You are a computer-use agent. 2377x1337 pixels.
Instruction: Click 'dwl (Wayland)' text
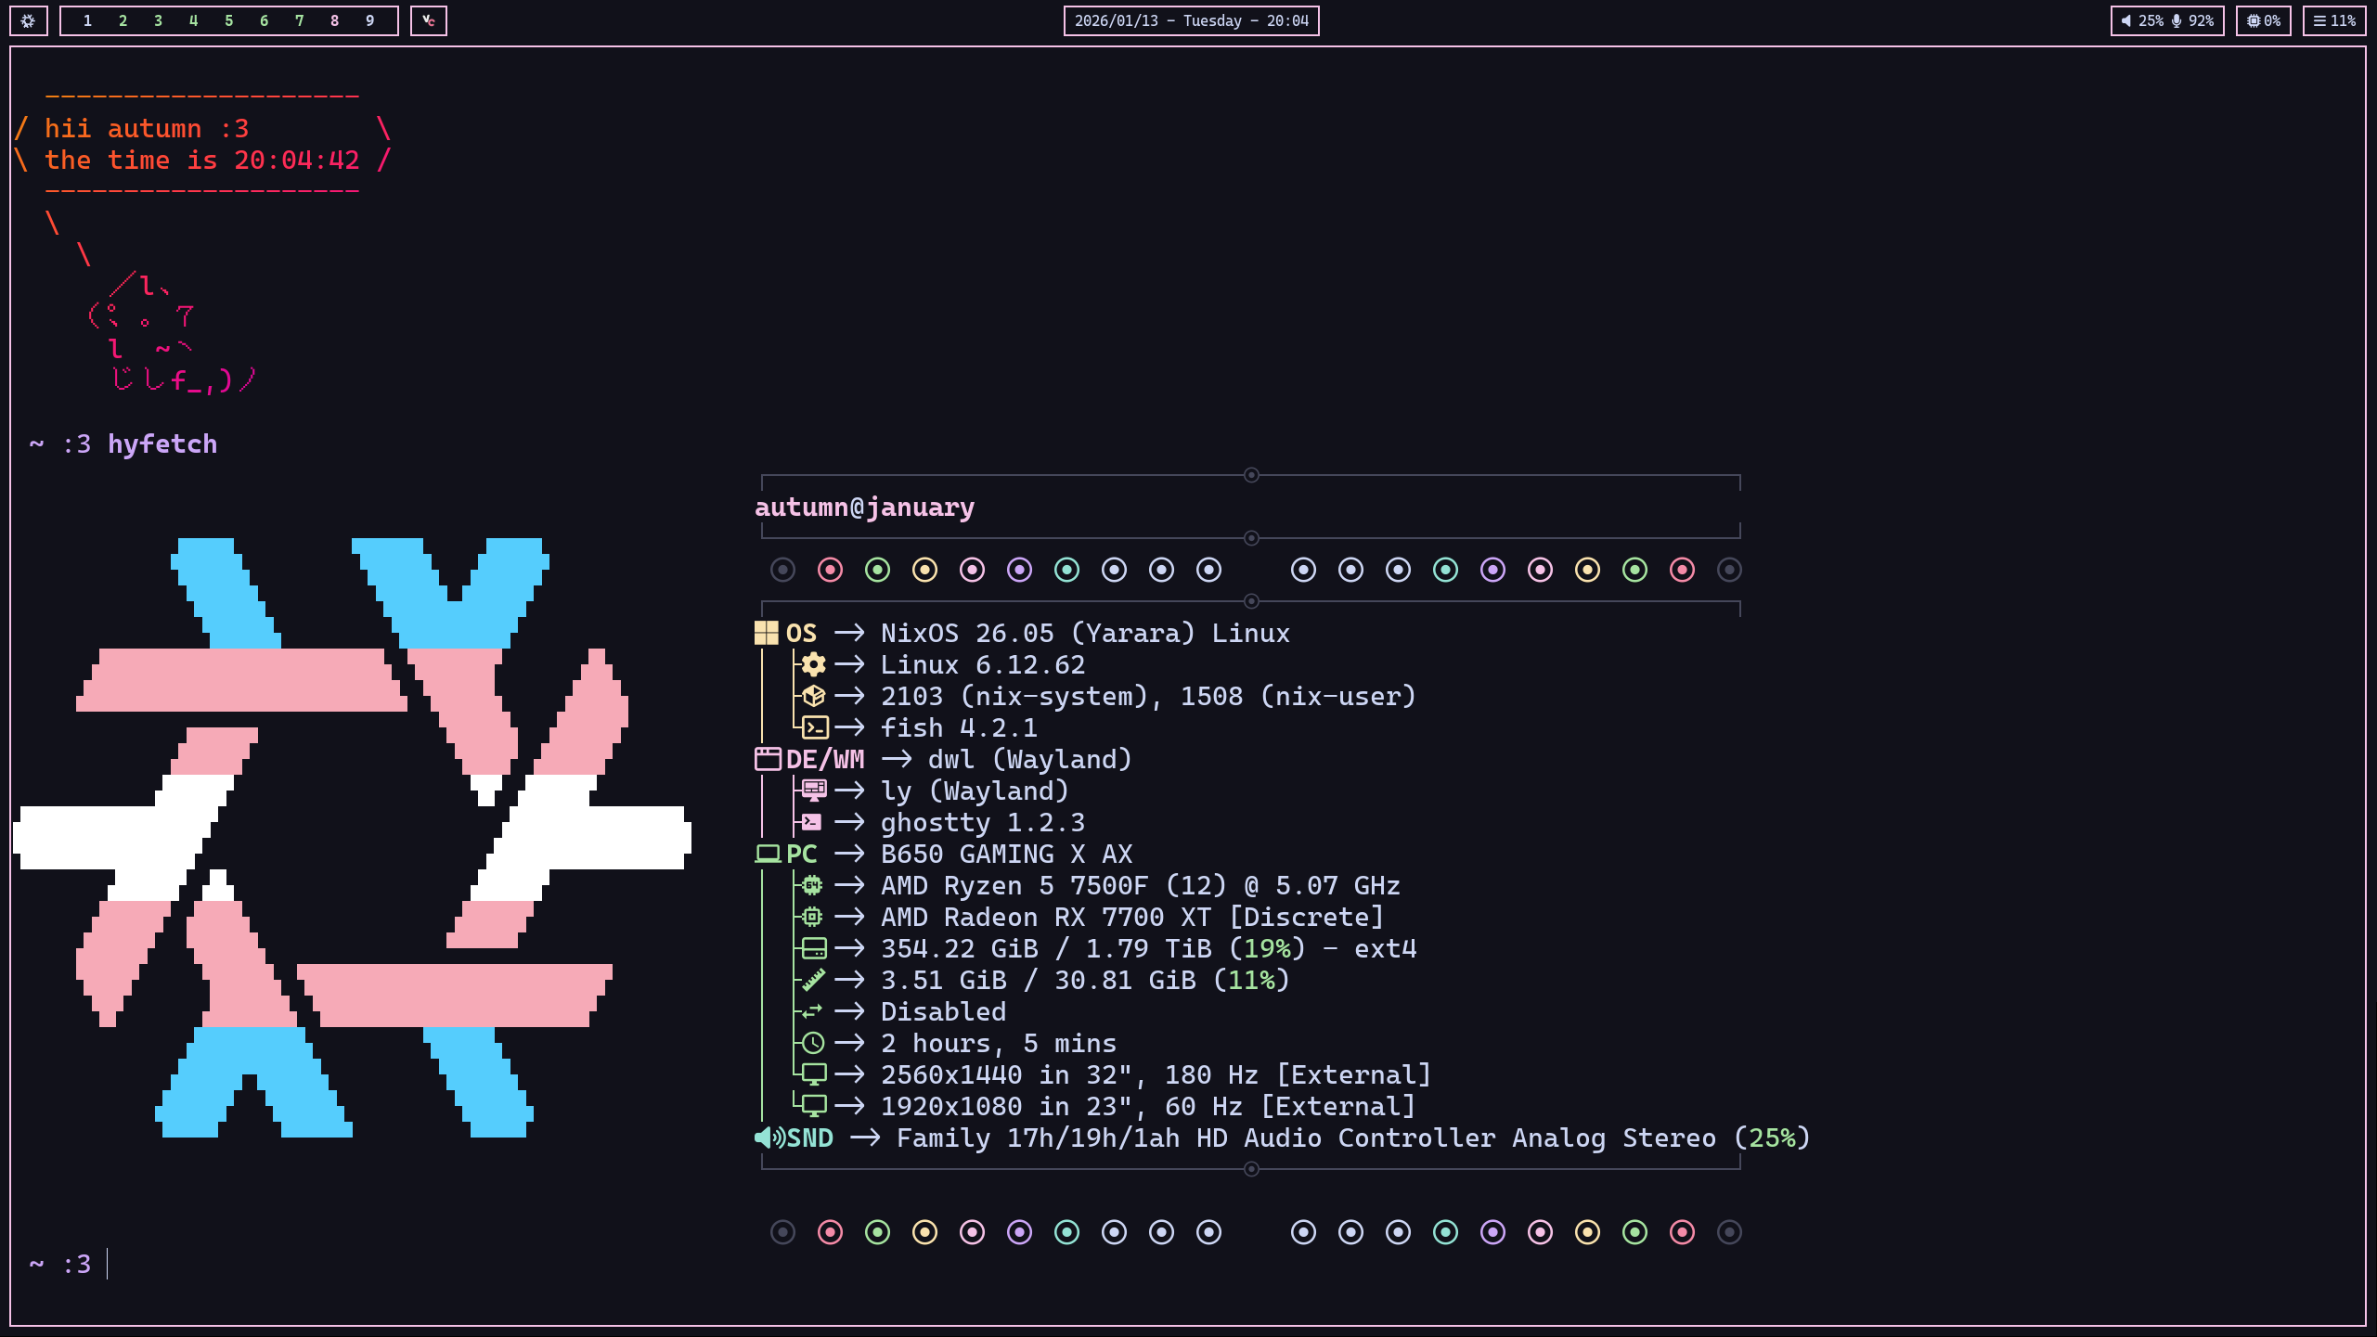pos(1030,760)
